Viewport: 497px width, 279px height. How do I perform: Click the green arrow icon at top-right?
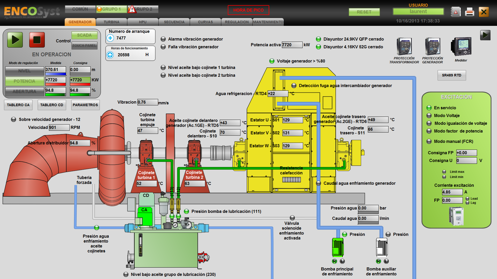click(486, 35)
